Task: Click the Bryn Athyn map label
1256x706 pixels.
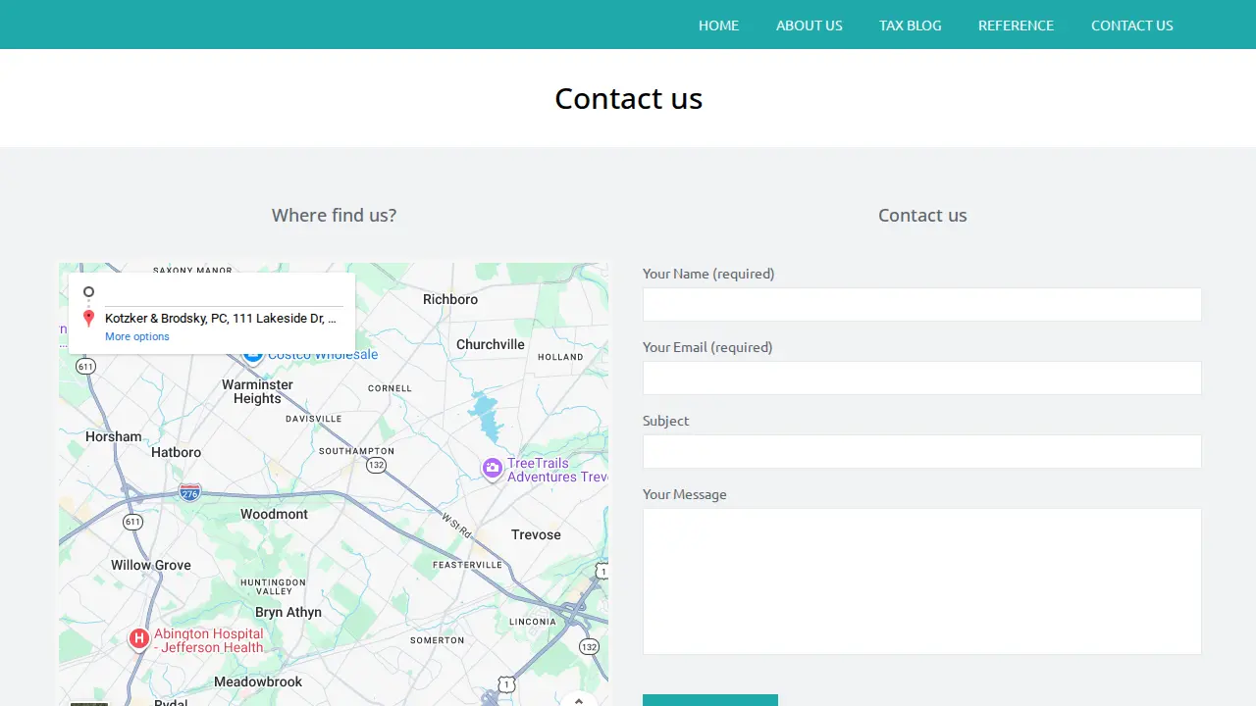Action: point(288,612)
